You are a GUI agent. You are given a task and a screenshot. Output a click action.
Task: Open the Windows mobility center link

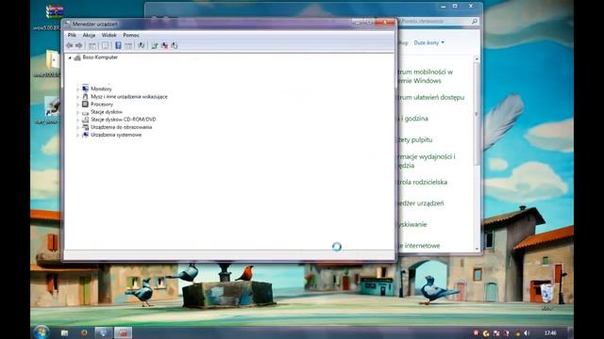[426, 76]
